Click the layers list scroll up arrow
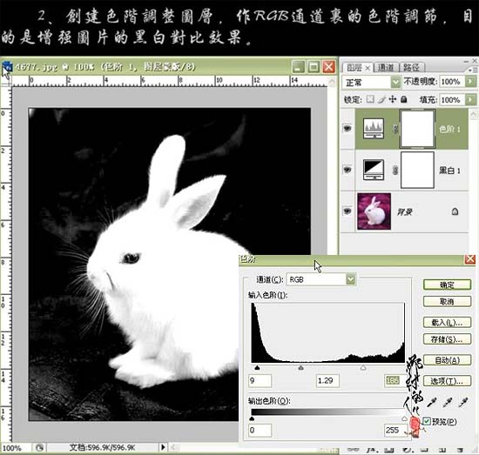This screenshot has width=479, height=455. click(474, 115)
